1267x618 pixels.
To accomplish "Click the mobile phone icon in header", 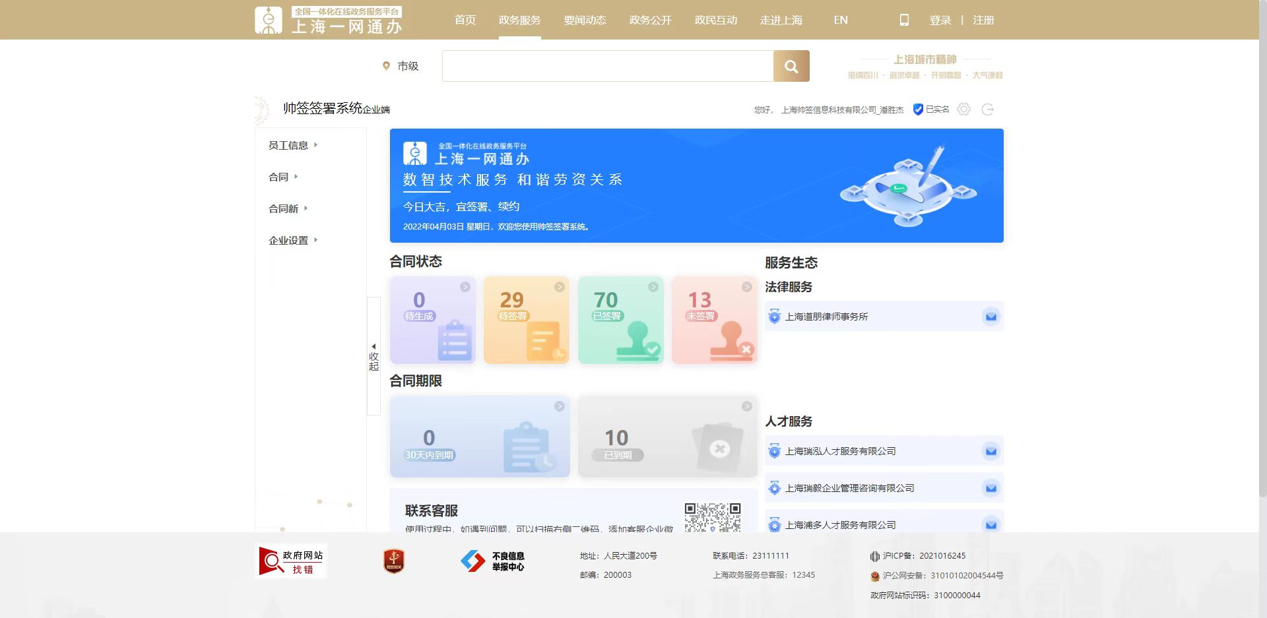I will [904, 20].
